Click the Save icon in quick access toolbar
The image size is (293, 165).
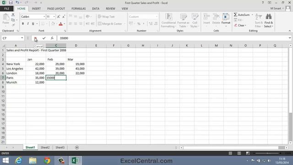pos(11,3)
